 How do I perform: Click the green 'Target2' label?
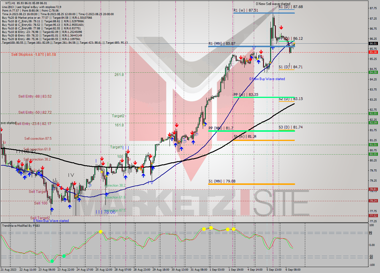(x=118, y=116)
